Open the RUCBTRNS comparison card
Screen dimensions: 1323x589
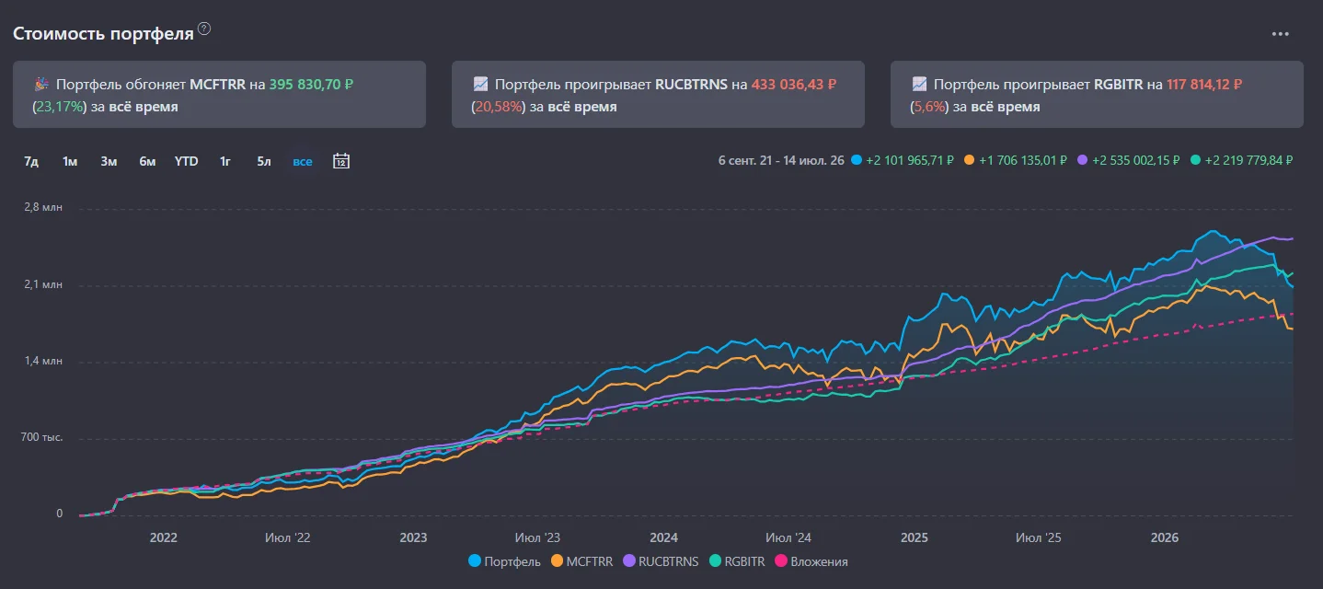tap(658, 94)
